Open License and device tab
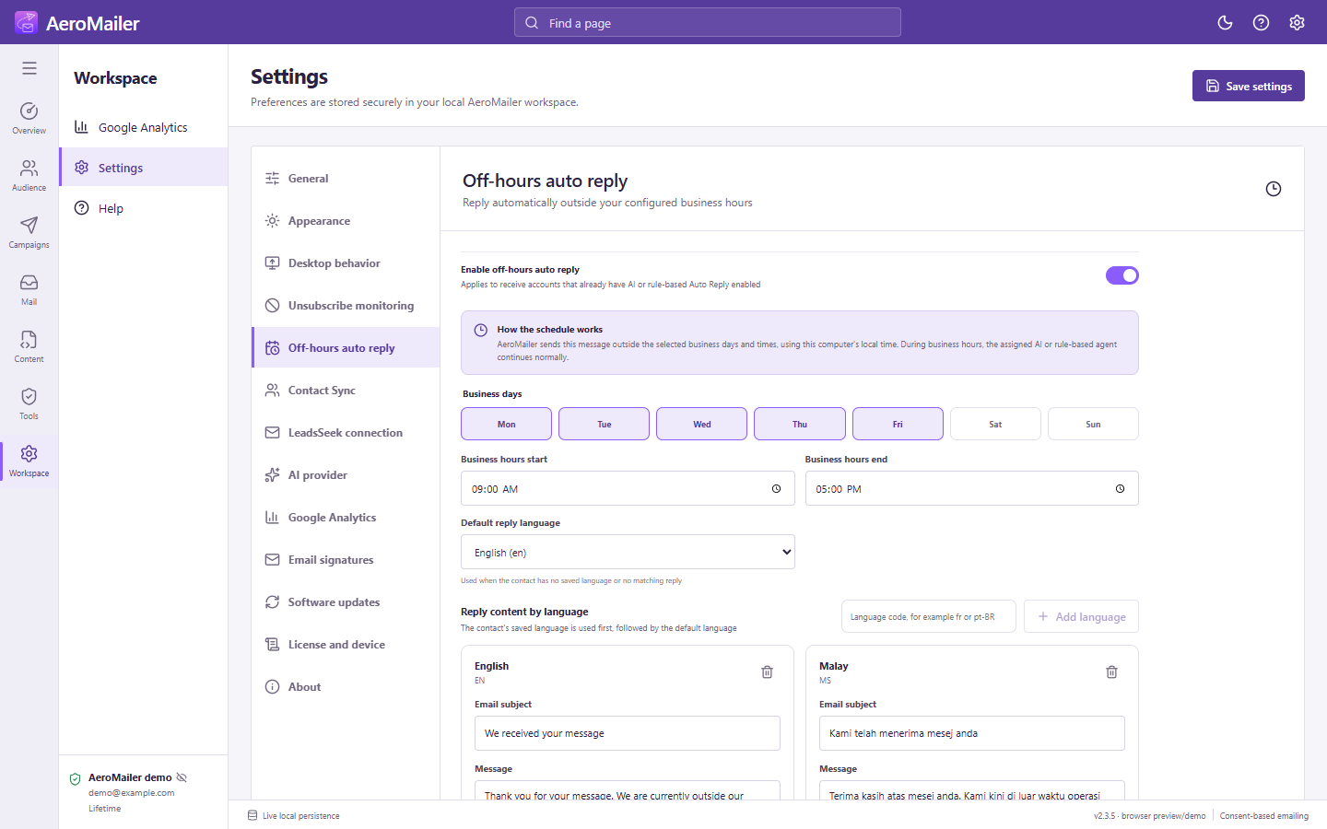Viewport: 1327px width, 829px height. click(x=346, y=645)
